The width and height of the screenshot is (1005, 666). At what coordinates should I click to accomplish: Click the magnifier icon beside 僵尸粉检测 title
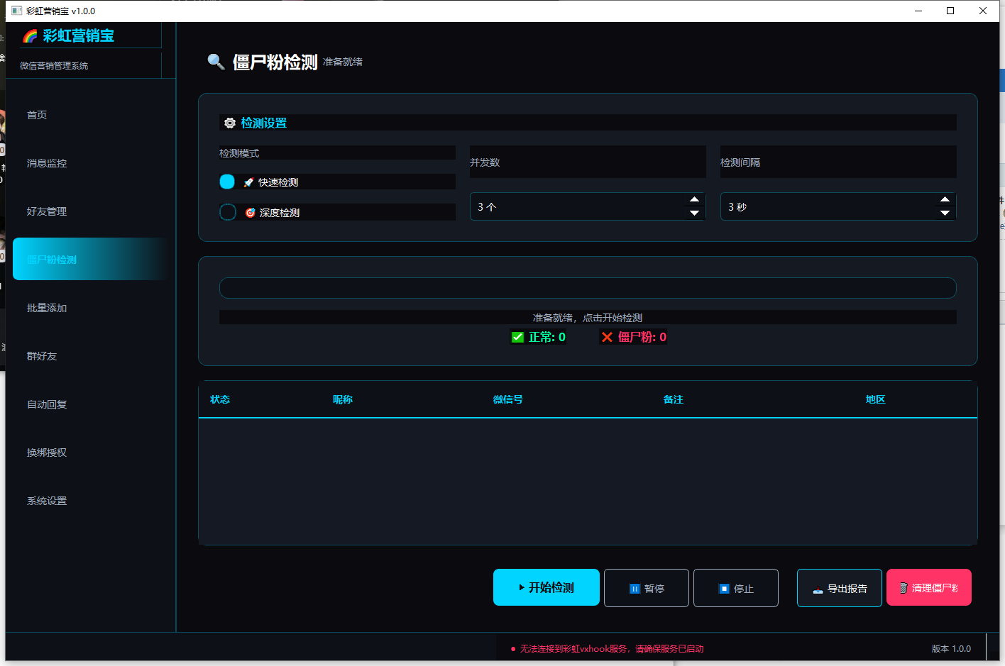click(216, 62)
